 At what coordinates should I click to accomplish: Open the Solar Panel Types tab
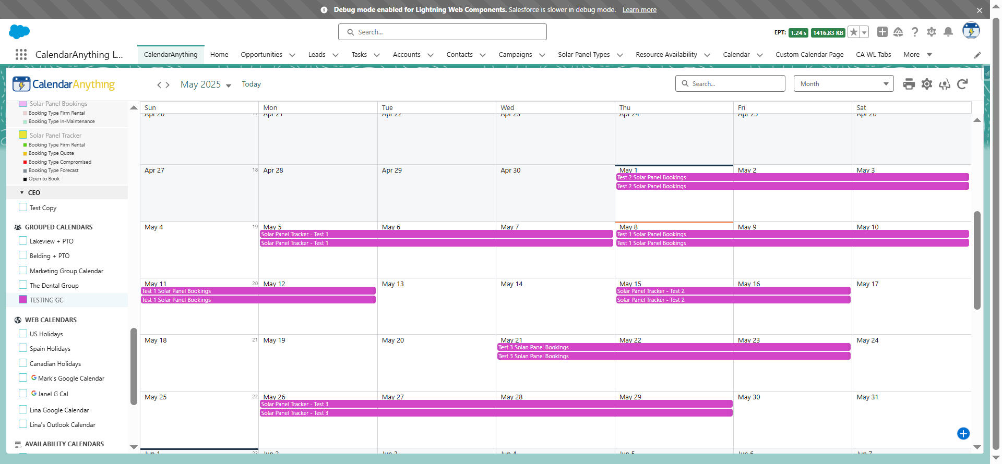[x=584, y=55]
